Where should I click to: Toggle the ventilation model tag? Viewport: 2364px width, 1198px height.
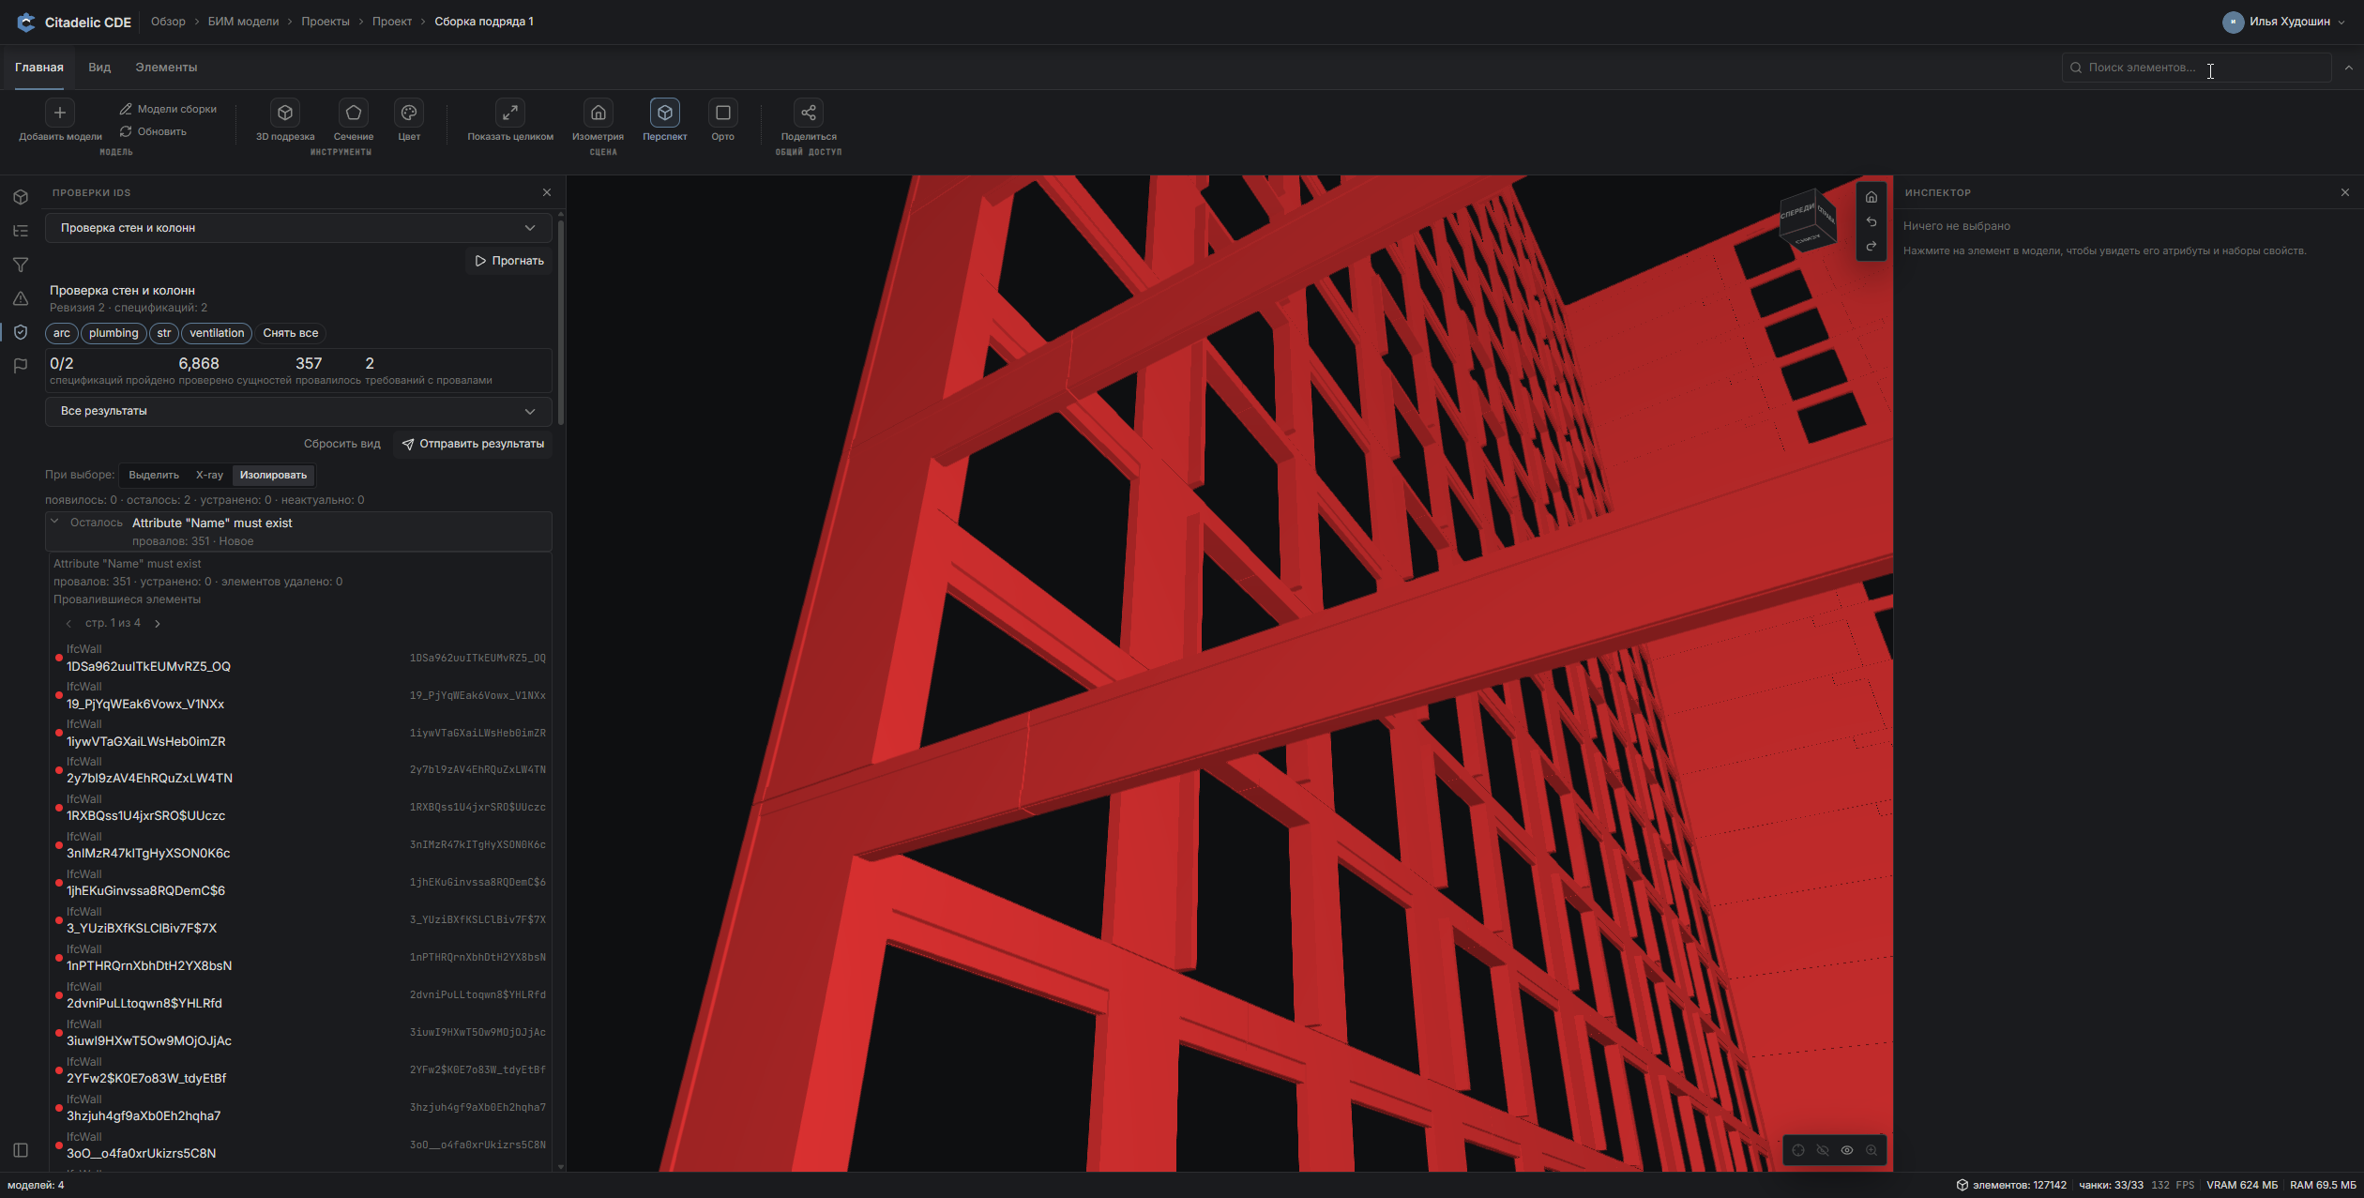217,333
